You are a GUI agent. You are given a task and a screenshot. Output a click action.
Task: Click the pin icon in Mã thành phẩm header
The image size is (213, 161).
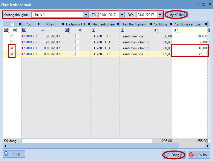tap(117, 24)
